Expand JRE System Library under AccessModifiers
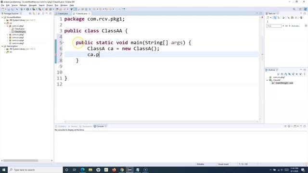308x173 pixels. [x=5, y=20]
